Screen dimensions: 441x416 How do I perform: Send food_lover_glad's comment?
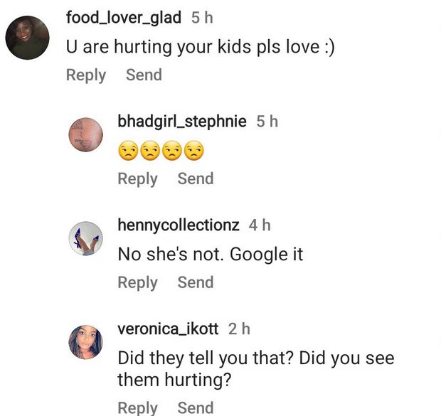[x=144, y=75]
